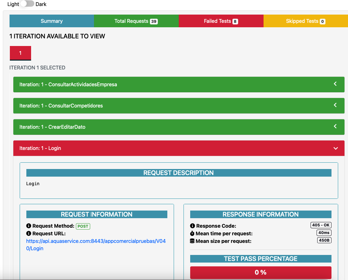Screen dimensions: 348x280
Task: Click the Request Method info icon
Action: [29, 226]
